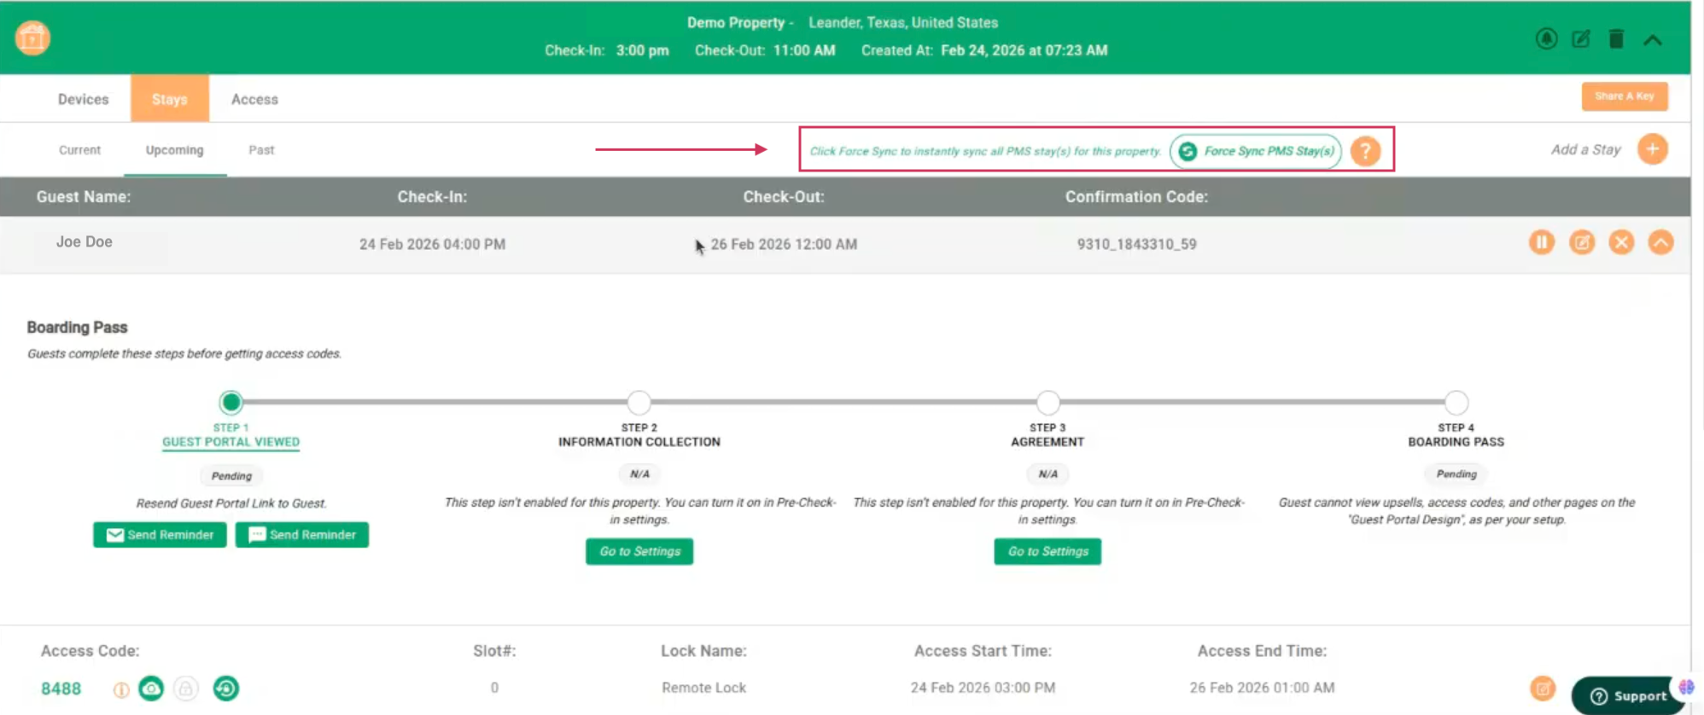Click the green cloud sync icon
Screen dimensions: 1704x715
151,688
